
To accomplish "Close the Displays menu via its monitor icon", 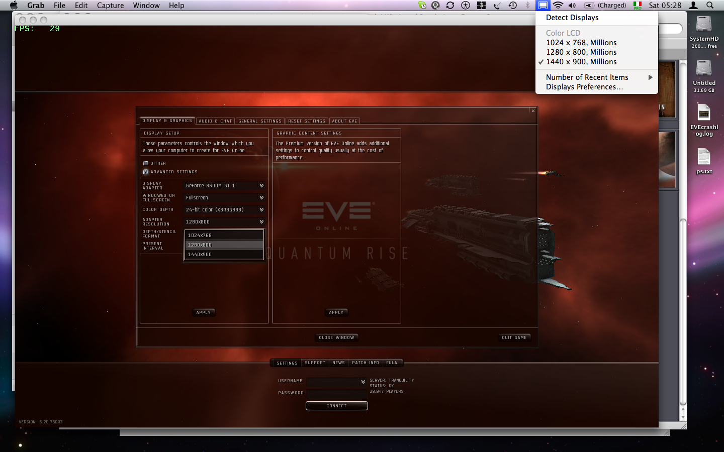I will click(543, 5).
